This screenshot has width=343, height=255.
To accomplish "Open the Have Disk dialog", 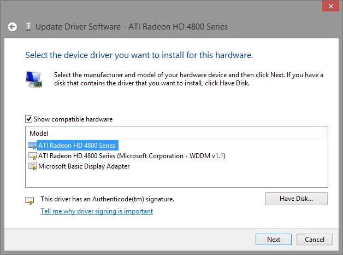I will (297, 199).
